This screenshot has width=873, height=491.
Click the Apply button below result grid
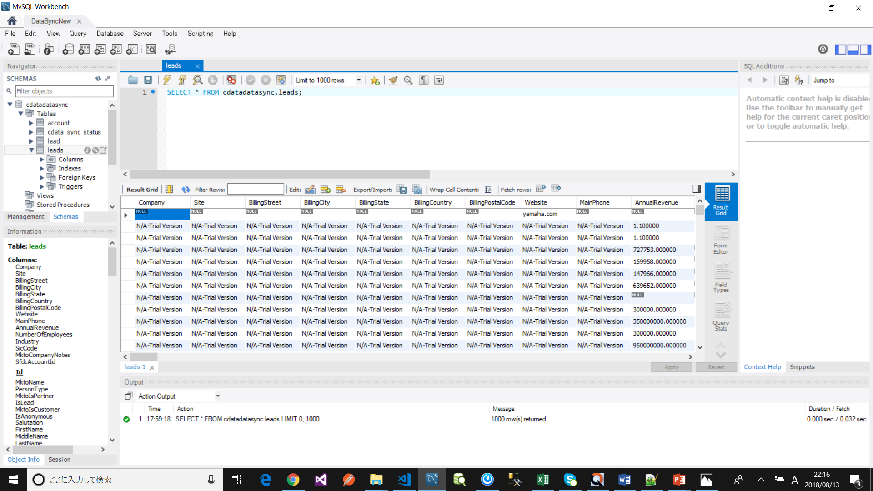[x=672, y=367]
